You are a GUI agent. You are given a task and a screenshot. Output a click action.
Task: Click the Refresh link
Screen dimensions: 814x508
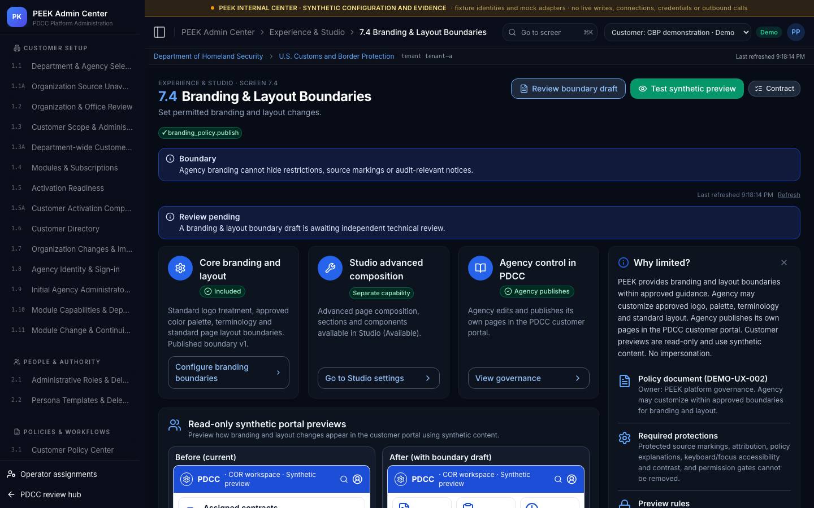coord(789,195)
